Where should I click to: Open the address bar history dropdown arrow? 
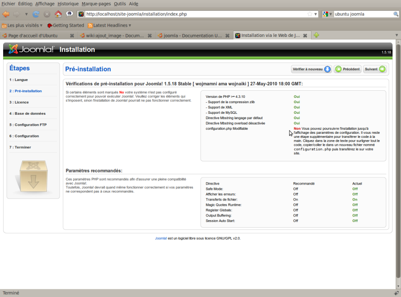pyautogui.click(x=315, y=14)
